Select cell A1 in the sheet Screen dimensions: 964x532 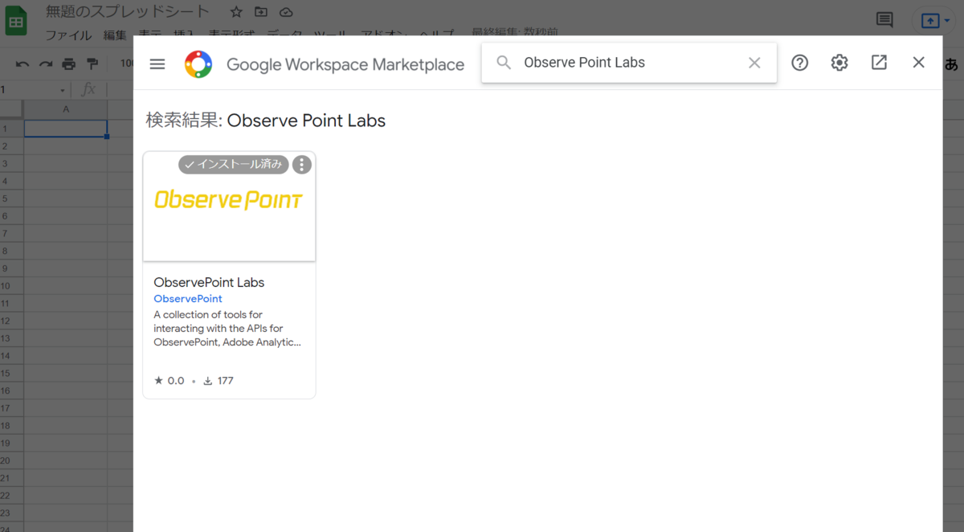click(x=66, y=129)
